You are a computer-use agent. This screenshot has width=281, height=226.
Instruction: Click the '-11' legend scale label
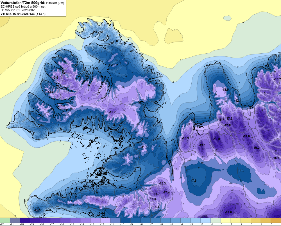[x=112, y=224]
